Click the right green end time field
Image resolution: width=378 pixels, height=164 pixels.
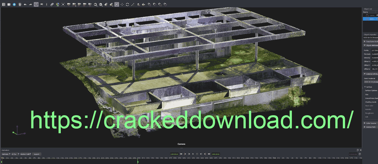pyautogui.click(x=215, y=154)
